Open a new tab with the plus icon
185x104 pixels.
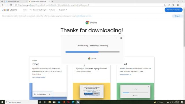click(x=52, y=1)
